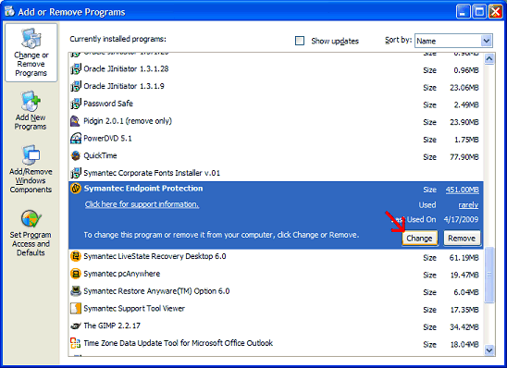Click Remove button for Symantec Endpoint Protection

pos(462,239)
